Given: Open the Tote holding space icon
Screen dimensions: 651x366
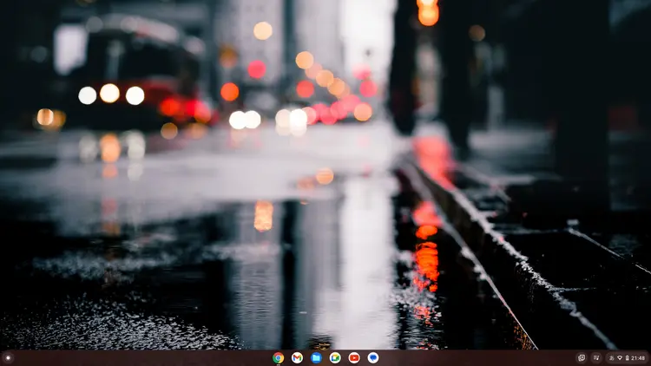Looking at the screenshot, I should 582,357.
